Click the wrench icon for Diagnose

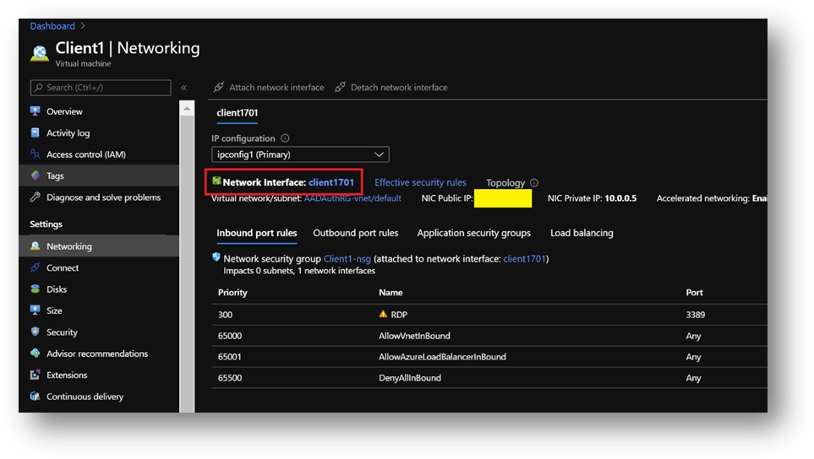click(x=36, y=197)
